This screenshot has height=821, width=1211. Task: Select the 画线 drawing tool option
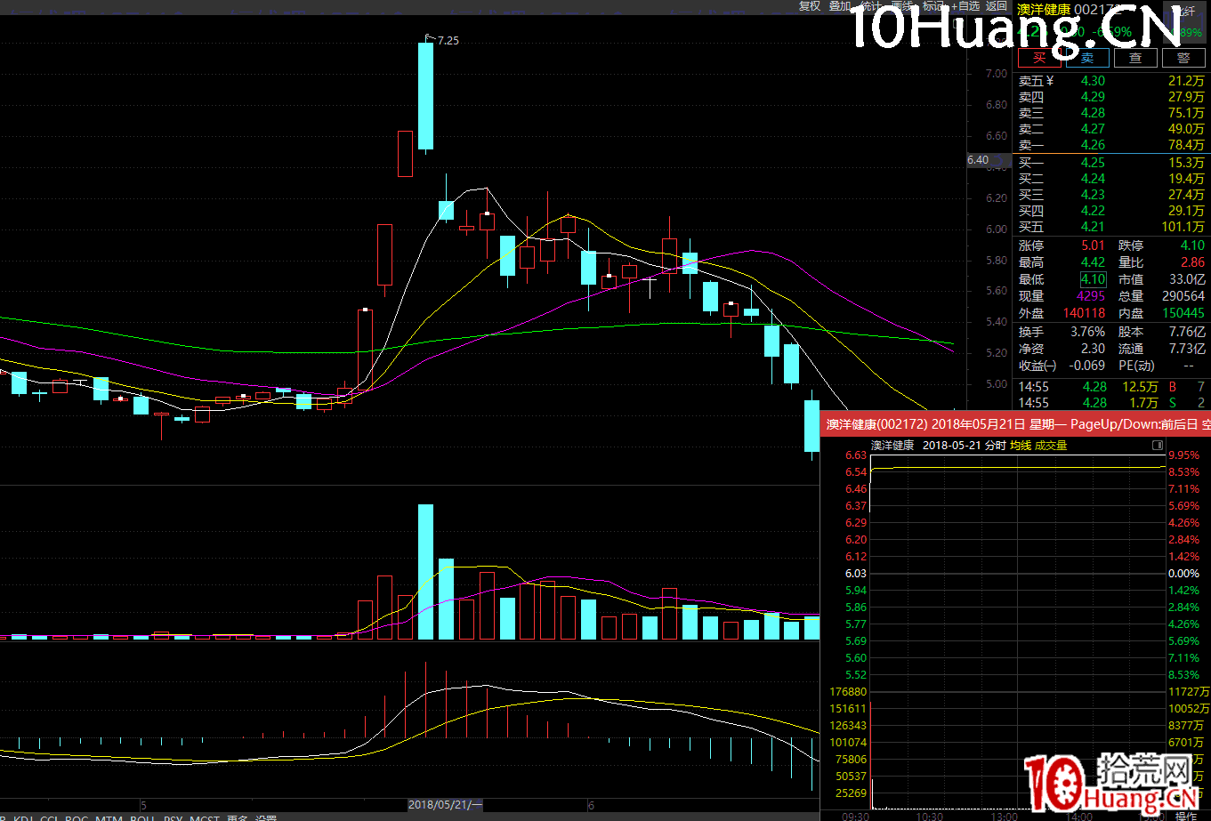pos(902,5)
